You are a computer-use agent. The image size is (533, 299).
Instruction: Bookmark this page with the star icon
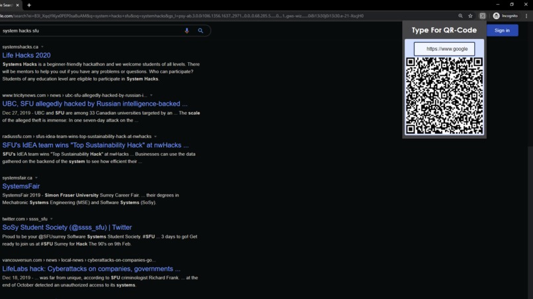[x=470, y=16]
